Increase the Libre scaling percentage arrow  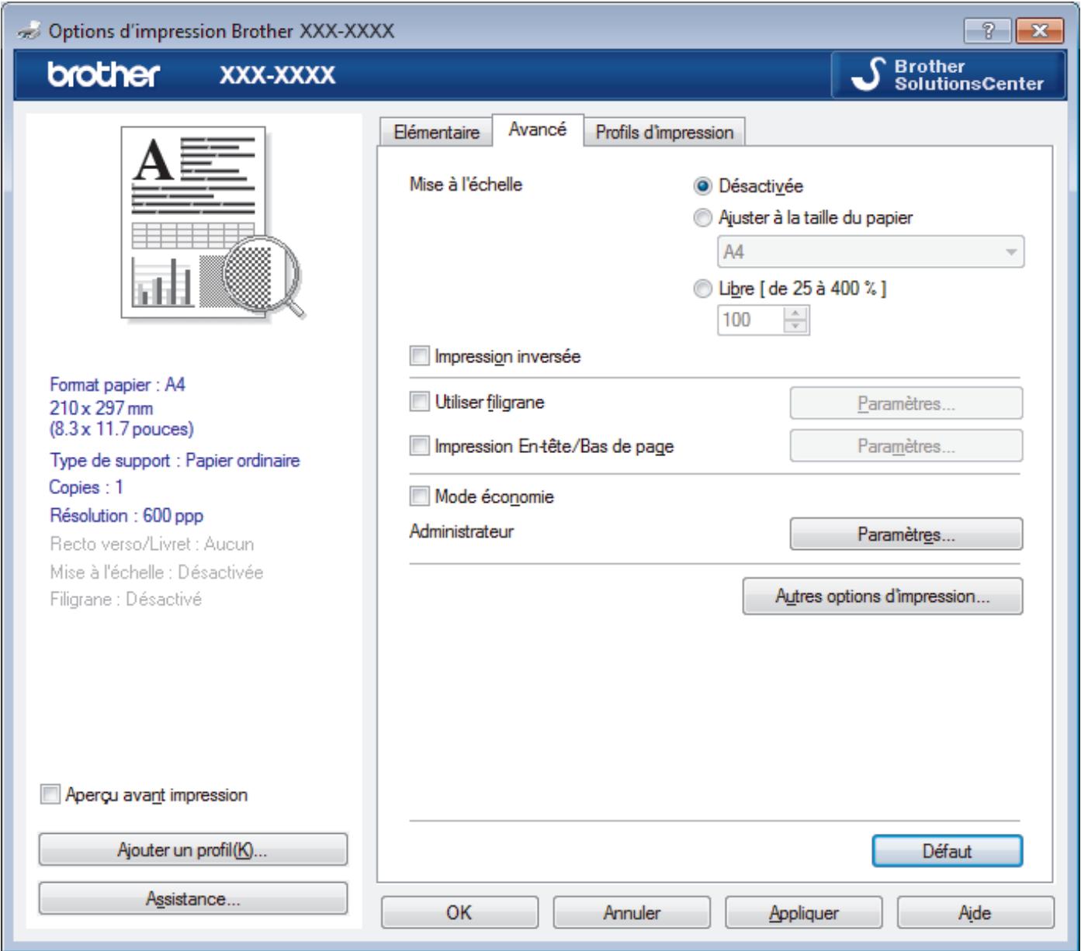coord(795,313)
